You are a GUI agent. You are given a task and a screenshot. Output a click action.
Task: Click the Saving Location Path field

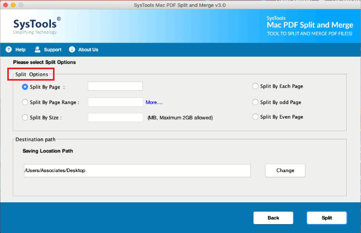(137, 171)
